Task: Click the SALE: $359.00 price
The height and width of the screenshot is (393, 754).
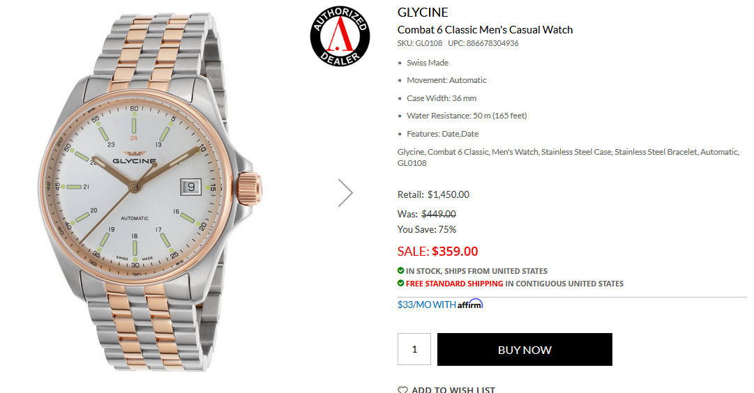Action: click(x=437, y=252)
